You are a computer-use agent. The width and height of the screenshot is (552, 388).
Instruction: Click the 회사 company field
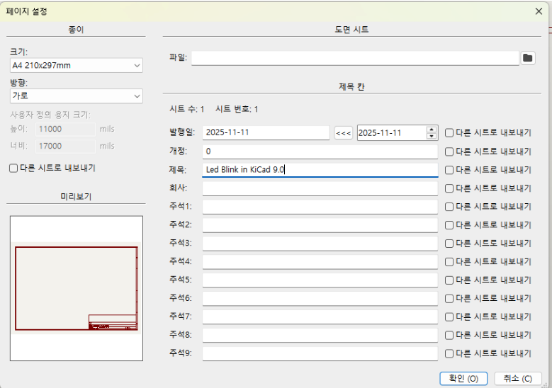click(320, 188)
